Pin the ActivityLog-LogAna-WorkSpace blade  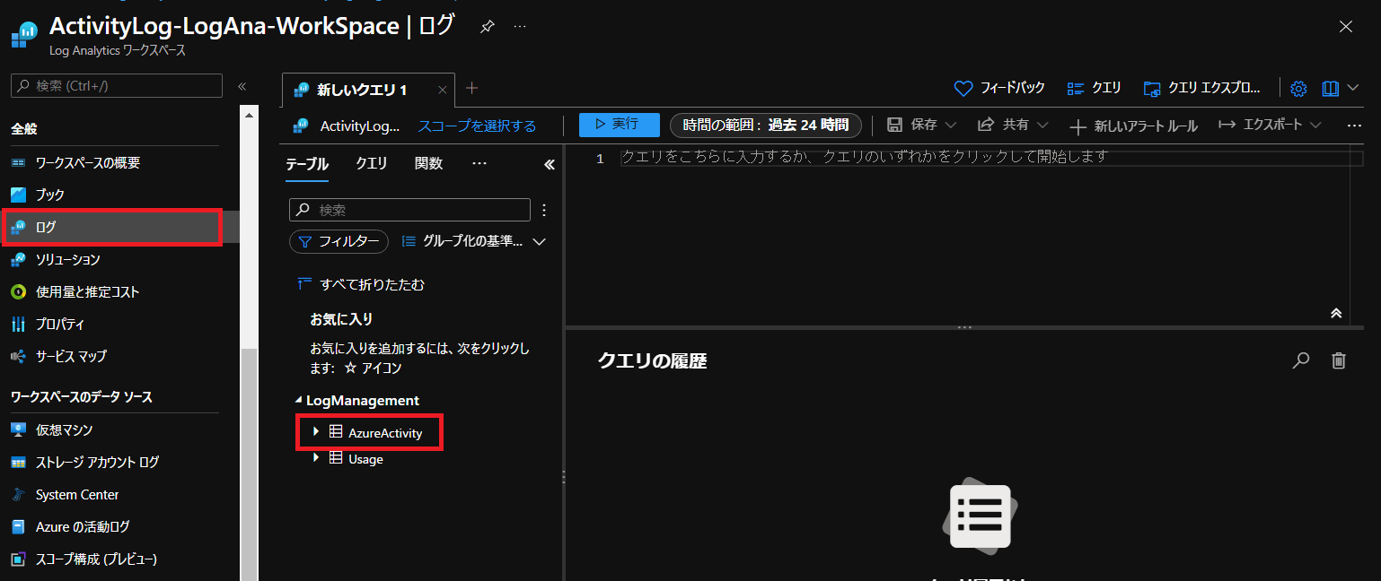pyautogui.click(x=487, y=27)
